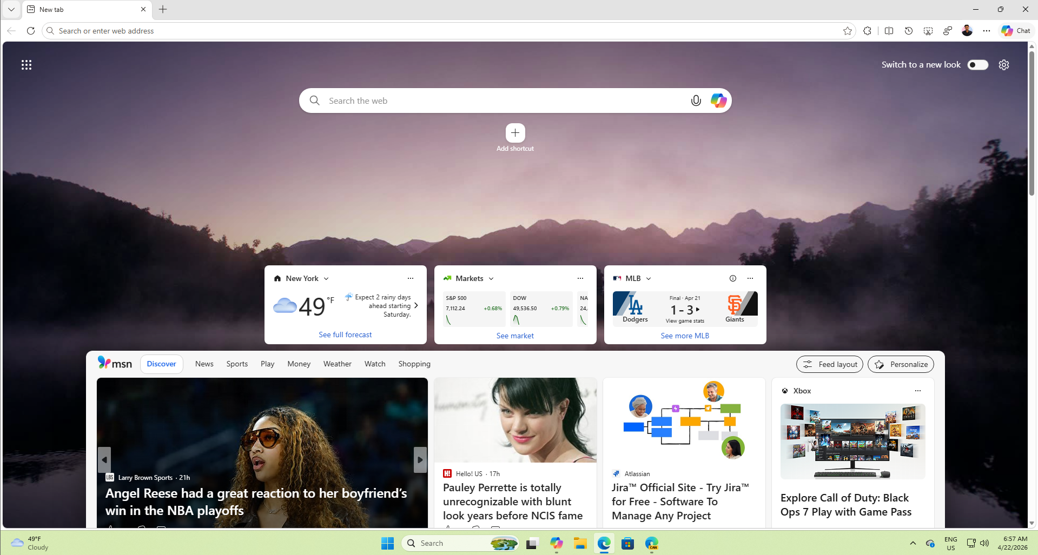Expand the New York weather location dropdown
The width and height of the screenshot is (1038, 555).
[326, 278]
